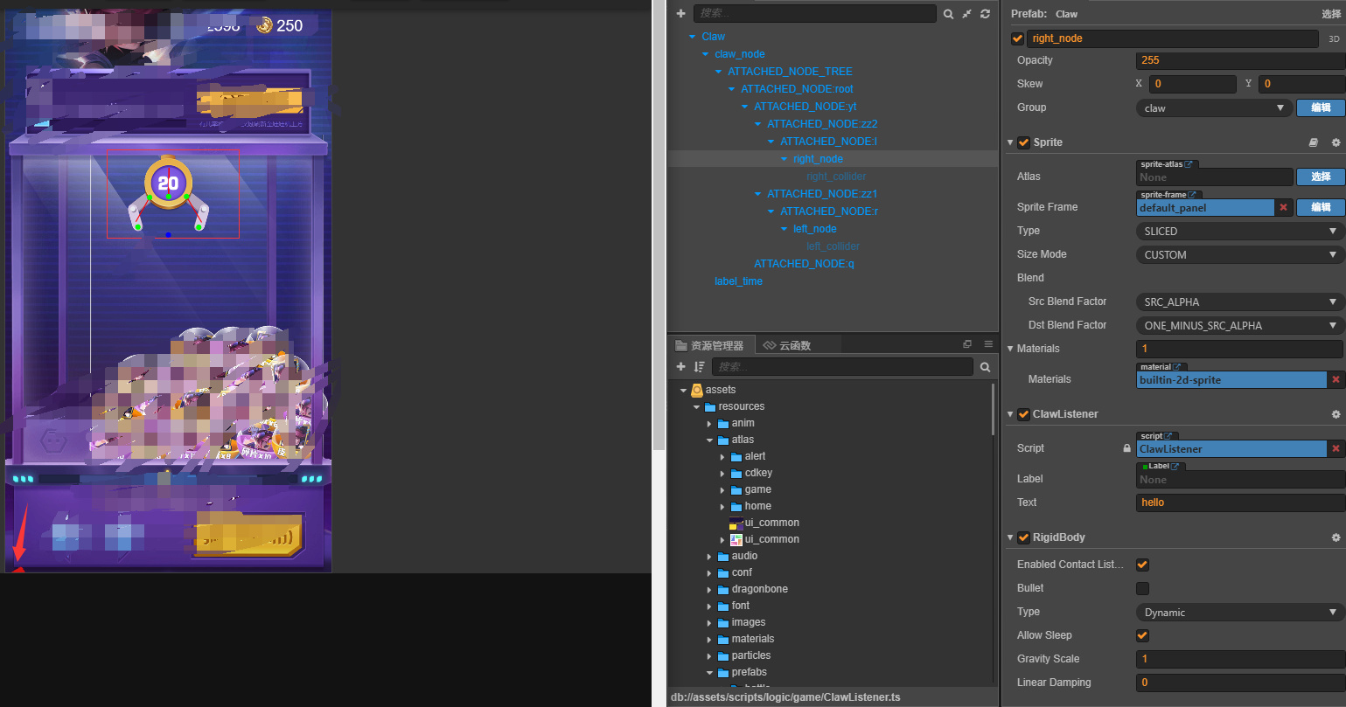1346x707 pixels.
Task: Open Dst Blend Factor dropdown
Action: 1240,325
